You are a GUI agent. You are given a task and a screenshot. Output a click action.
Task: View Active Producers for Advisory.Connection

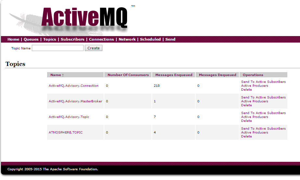[x=254, y=85]
